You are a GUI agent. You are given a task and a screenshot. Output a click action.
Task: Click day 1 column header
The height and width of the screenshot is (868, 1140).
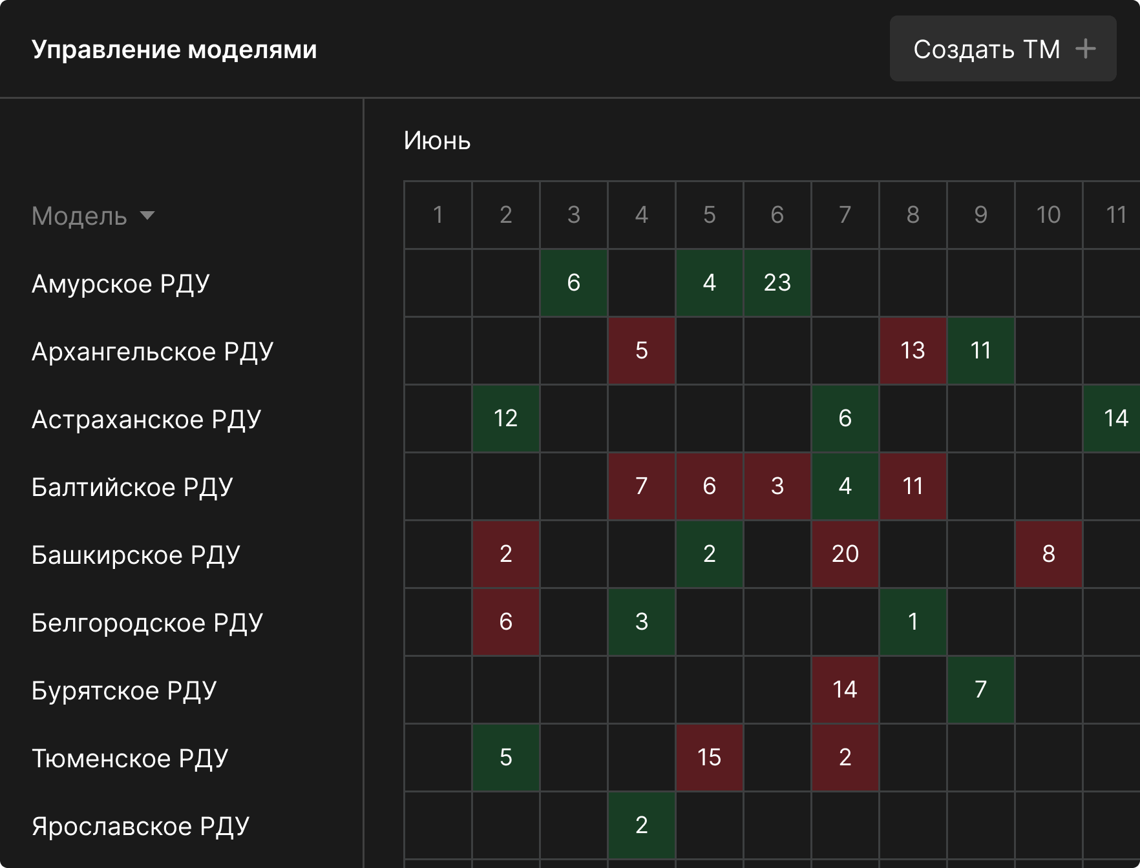[x=438, y=215]
